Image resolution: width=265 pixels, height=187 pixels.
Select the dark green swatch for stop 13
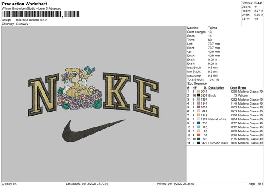point(199,139)
